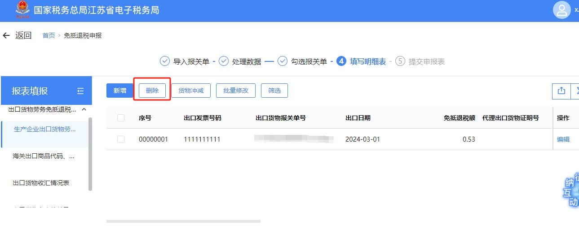Click the 导入报关单 step checkmark icon
579x229 pixels.
point(165,61)
